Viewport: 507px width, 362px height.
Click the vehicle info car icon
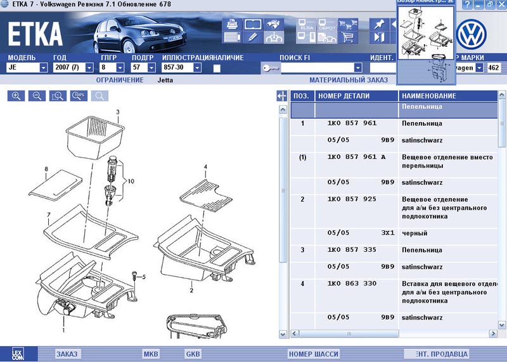[x=274, y=37]
